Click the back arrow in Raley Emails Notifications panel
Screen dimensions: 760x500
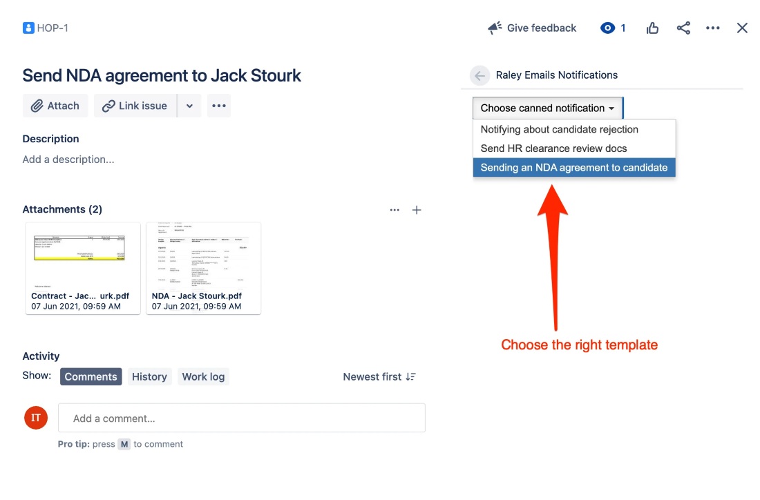479,75
